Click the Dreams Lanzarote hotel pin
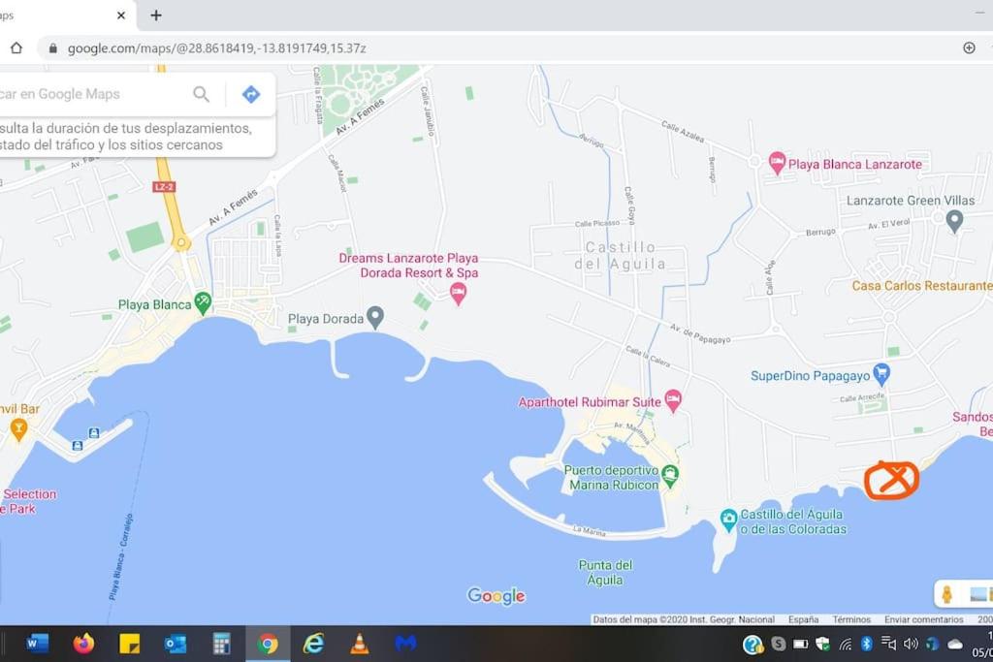This screenshot has height=662, width=993. point(458,295)
